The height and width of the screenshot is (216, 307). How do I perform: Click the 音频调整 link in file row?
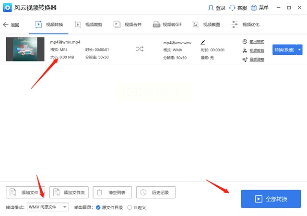coord(257,60)
